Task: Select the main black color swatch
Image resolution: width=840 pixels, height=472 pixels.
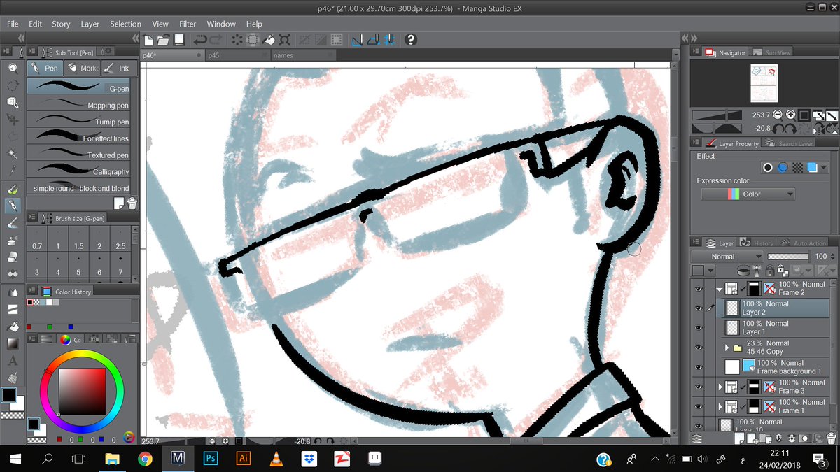Action: (x=9, y=395)
